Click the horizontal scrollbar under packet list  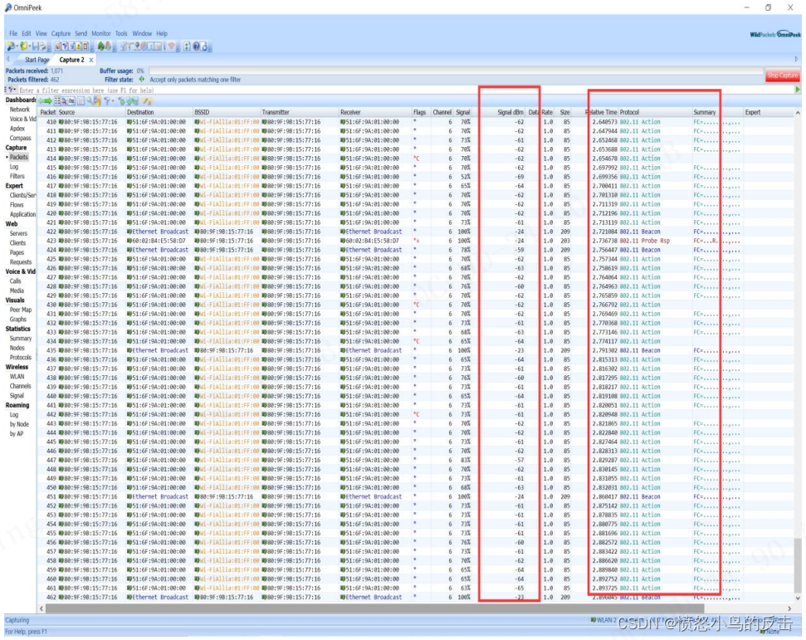click(x=375, y=608)
